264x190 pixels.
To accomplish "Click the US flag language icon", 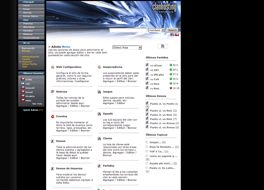I will (172, 35).
